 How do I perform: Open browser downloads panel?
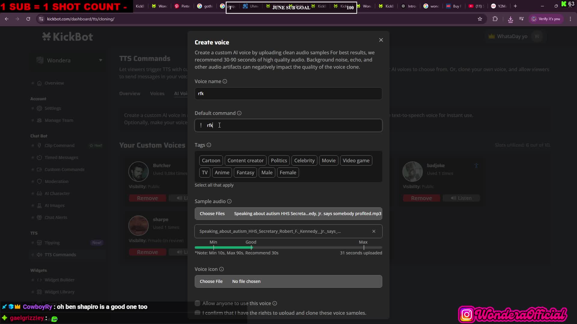pyautogui.click(x=511, y=19)
